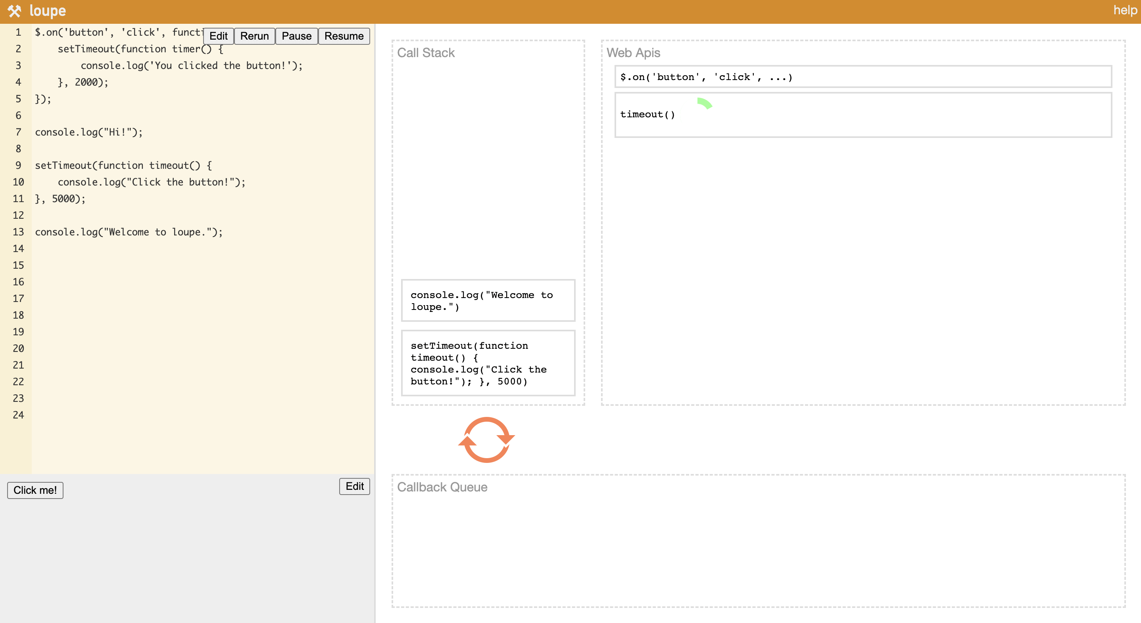
Task: Click the setTimeout stack frame
Action: tap(488, 363)
